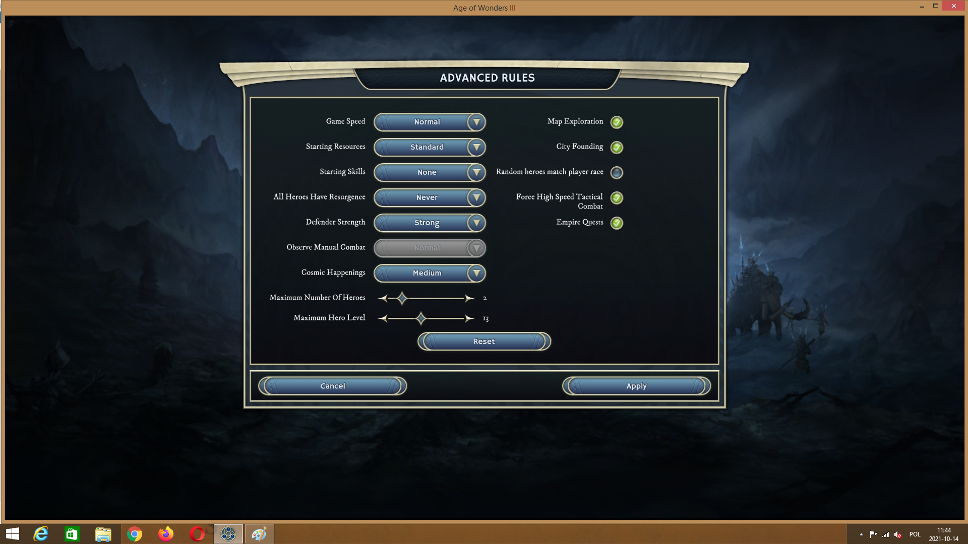Image resolution: width=968 pixels, height=544 pixels.
Task: Click the Cancel button
Action: (333, 386)
